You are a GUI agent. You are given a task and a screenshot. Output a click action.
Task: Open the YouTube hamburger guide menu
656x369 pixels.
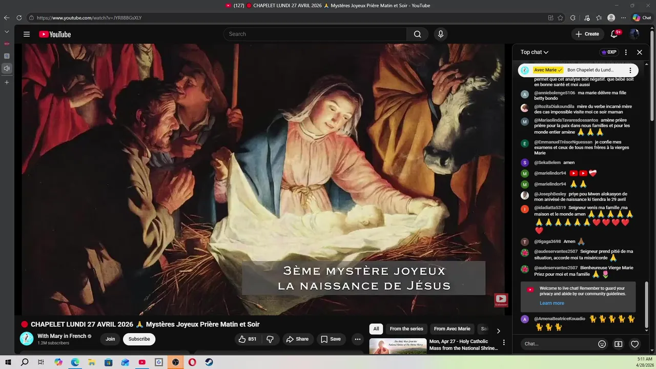pos(27,34)
